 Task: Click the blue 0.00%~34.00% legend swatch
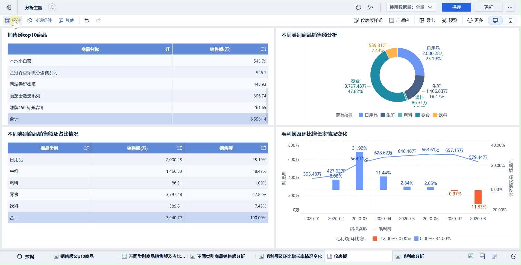click(416, 239)
